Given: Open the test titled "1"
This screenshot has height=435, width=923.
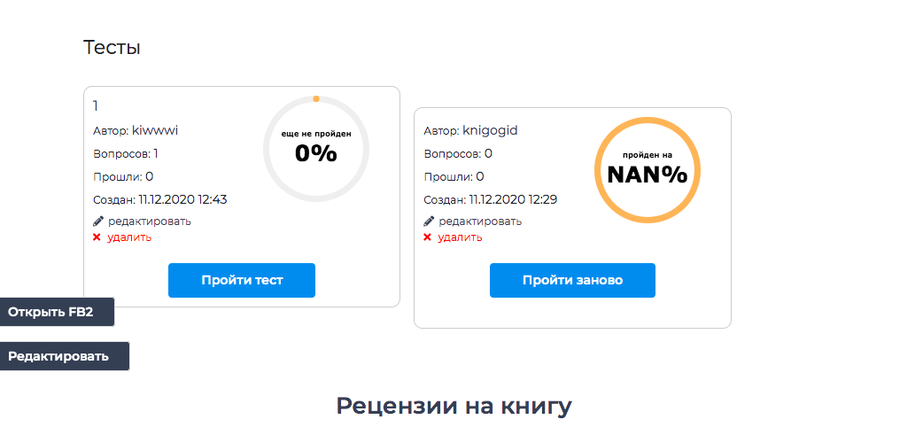Looking at the screenshot, I should pos(97,106).
